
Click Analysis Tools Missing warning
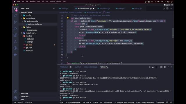point(124,103)
